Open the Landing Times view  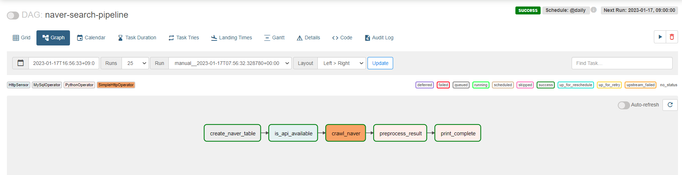tap(232, 38)
